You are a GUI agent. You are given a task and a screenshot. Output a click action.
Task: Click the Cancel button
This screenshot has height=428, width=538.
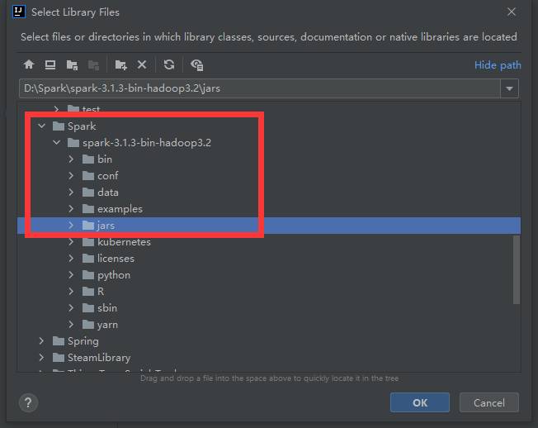point(489,402)
